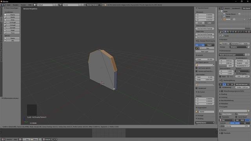Open the Render-Voreinstellungen presets dropdown
The image size is (251, 141).
[x=232, y=55]
